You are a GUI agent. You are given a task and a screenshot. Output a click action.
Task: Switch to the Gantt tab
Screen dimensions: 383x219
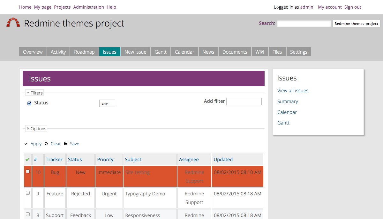[x=161, y=52]
